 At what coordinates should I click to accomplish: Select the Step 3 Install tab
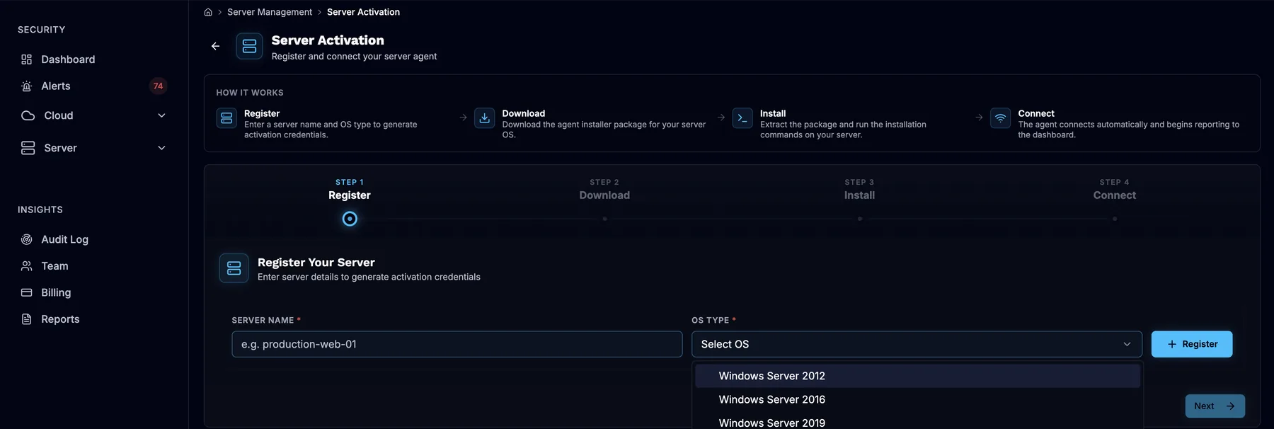(x=859, y=189)
